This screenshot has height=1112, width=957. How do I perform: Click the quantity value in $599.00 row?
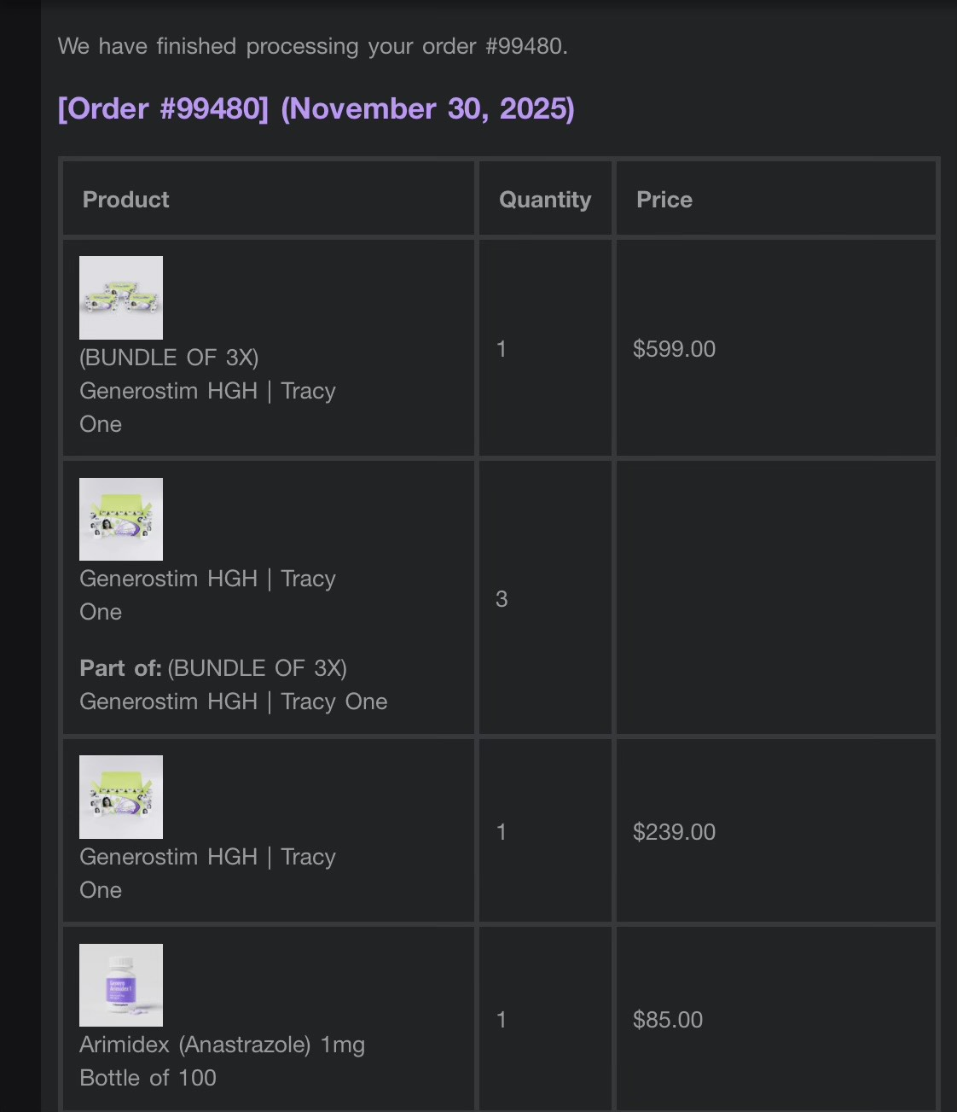click(x=502, y=349)
